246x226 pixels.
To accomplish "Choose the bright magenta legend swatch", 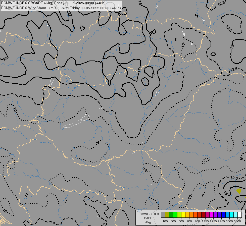I will pyautogui.click(x=212, y=215).
